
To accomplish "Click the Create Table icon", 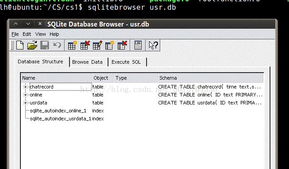I will point(72,45).
